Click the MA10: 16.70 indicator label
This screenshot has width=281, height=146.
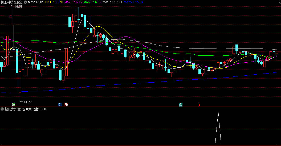pos(54,2)
